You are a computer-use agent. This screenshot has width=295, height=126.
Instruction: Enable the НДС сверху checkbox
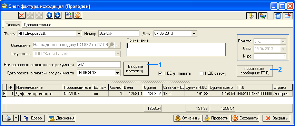point(202,73)
